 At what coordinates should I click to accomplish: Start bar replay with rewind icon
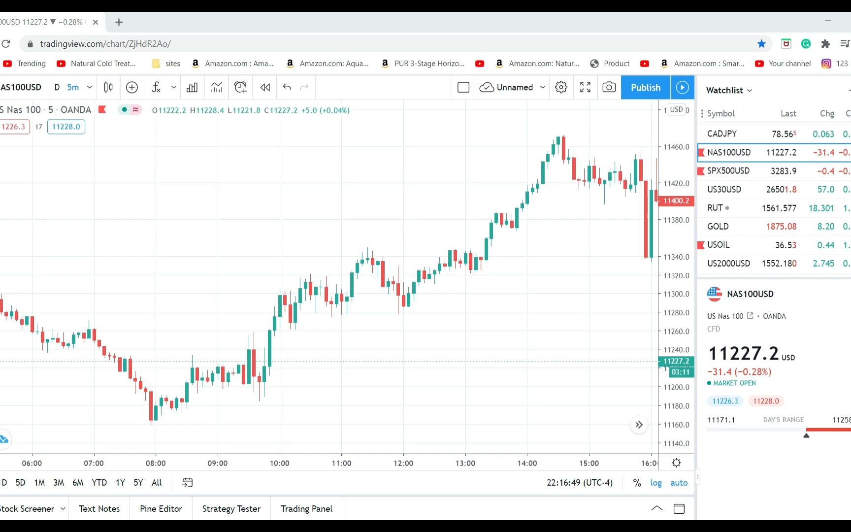(265, 87)
